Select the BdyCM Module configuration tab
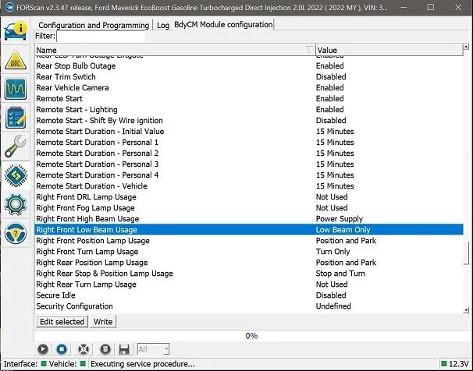The height and width of the screenshot is (371, 473). click(223, 24)
